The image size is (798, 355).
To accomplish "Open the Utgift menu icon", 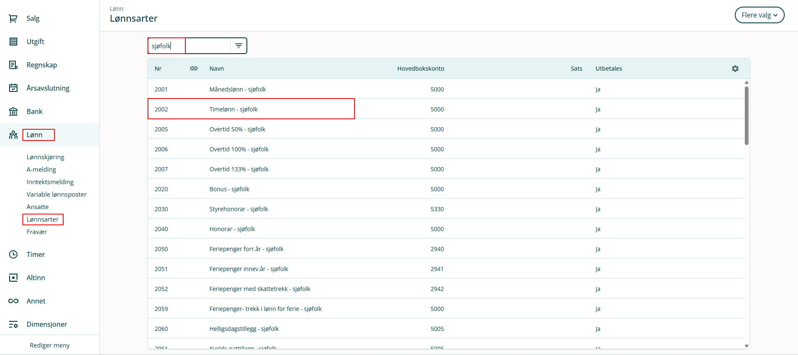I will pos(13,42).
